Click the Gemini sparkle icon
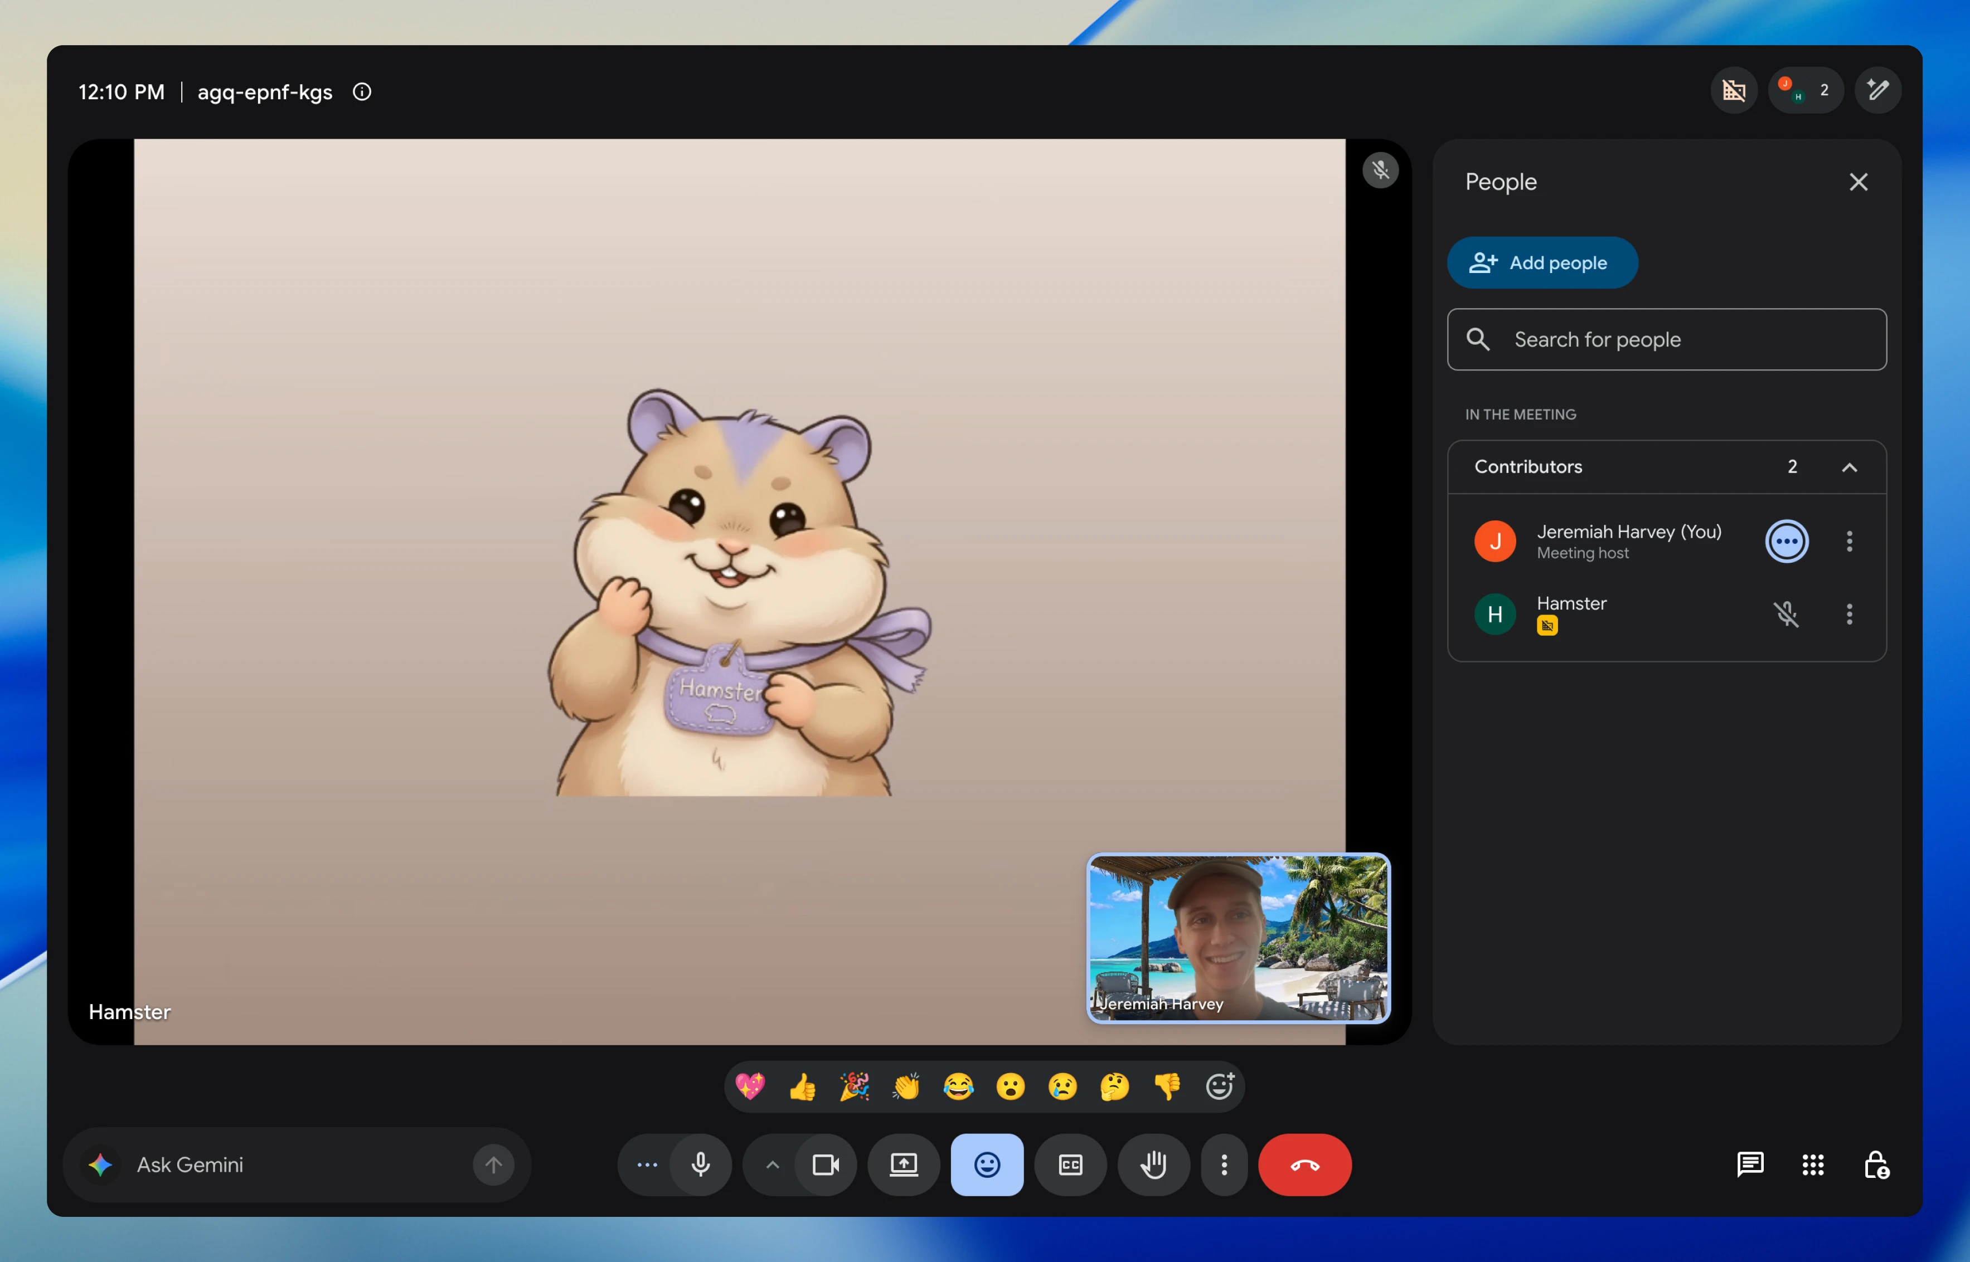Screen dimensions: 1970x1262 pyautogui.click(x=101, y=1164)
